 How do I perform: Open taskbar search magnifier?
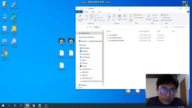tap(9, 105)
